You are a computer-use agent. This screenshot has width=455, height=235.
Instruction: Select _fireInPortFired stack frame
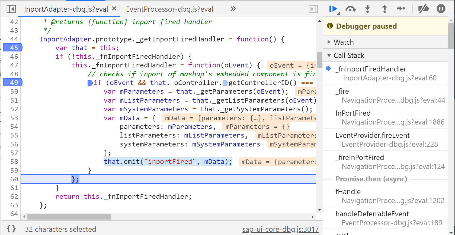tap(385, 162)
